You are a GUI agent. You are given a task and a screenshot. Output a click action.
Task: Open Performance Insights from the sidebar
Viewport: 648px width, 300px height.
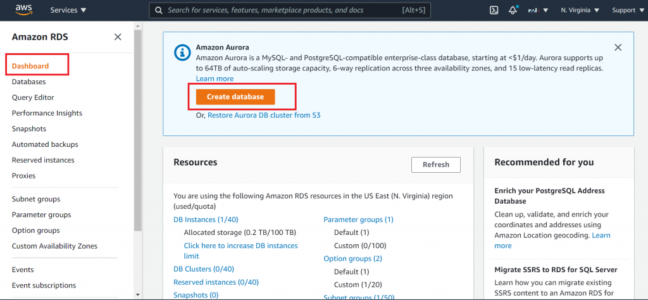47,113
